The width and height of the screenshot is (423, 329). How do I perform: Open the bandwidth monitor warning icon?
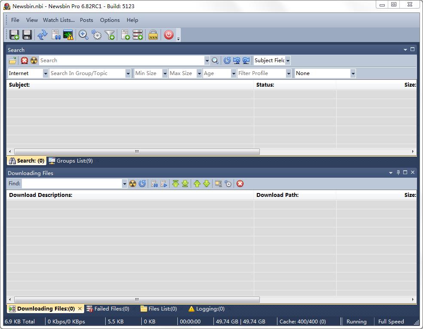point(68,35)
